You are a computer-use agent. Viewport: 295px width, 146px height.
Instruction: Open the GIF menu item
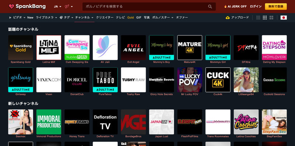coord(139,18)
